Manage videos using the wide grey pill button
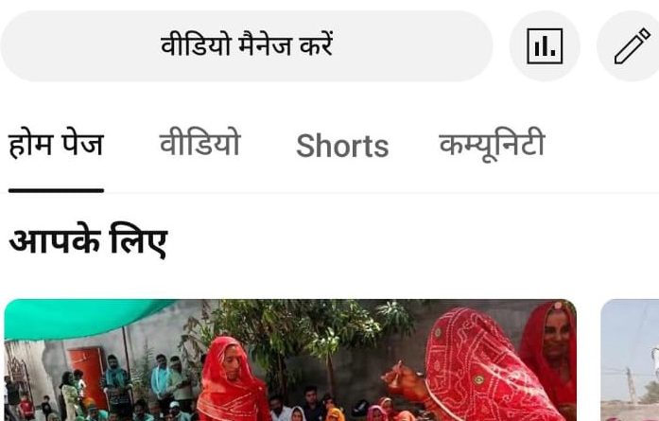Screen dimensions: 659x421 pyautogui.click(x=247, y=46)
